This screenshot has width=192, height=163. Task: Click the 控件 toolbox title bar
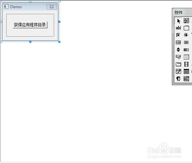pos(182,12)
